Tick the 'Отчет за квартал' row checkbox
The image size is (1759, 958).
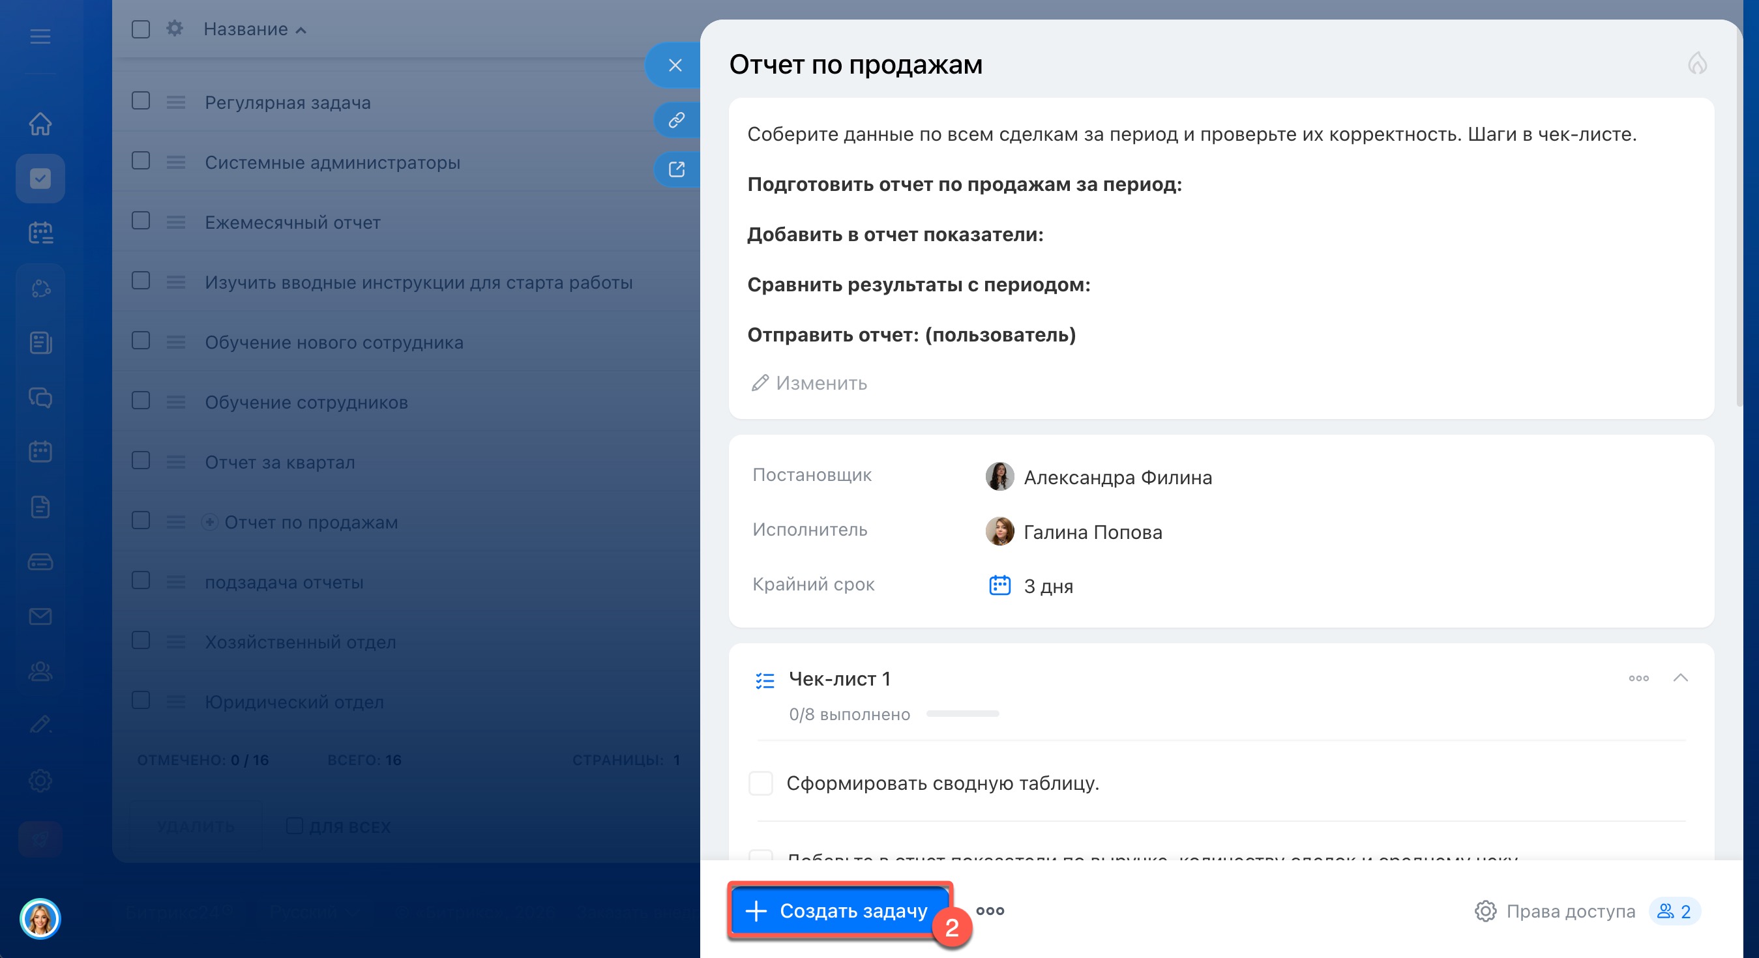(141, 461)
